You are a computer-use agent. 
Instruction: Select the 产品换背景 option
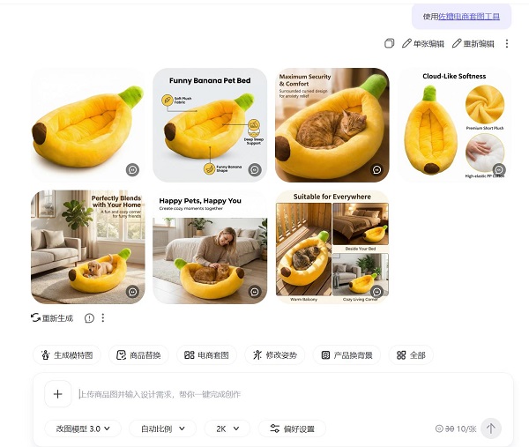click(346, 355)
